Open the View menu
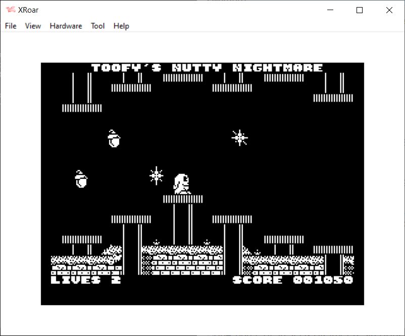The height and width of the screenshot is (336, 405). [33, 26]
